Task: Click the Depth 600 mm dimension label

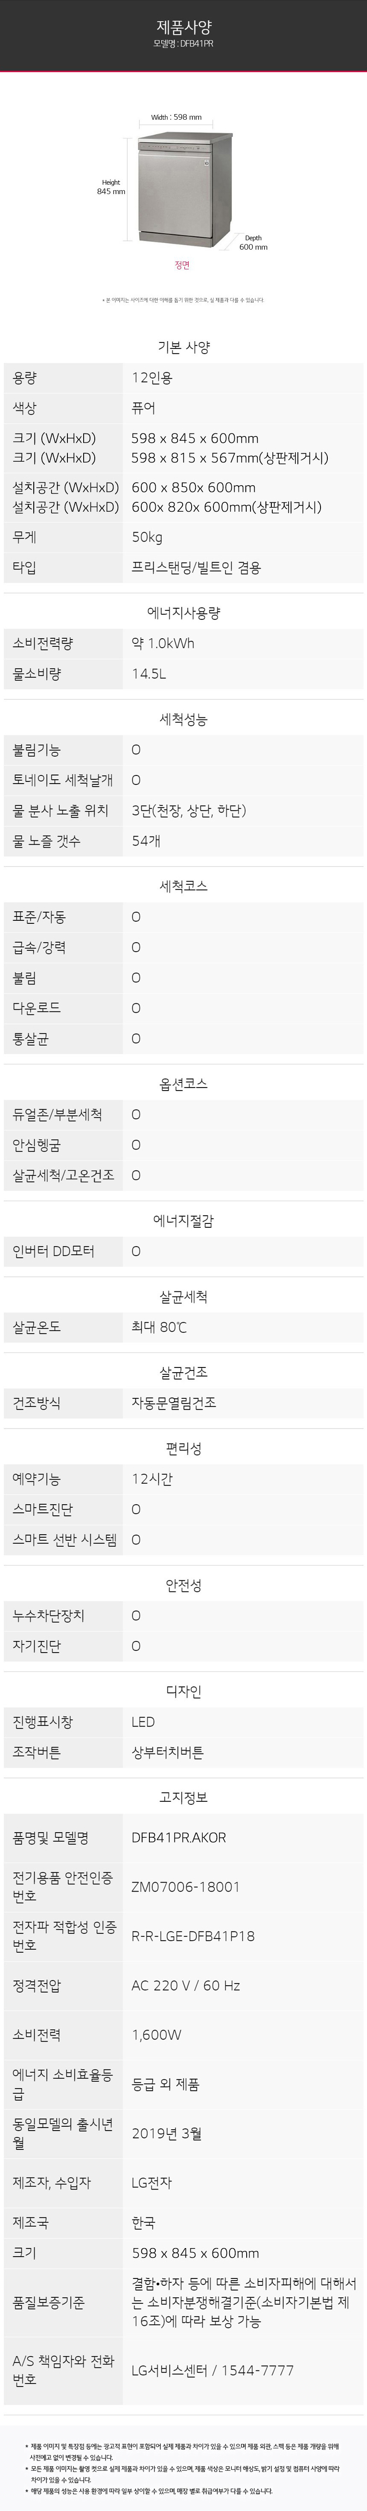Action: (253, 243)
